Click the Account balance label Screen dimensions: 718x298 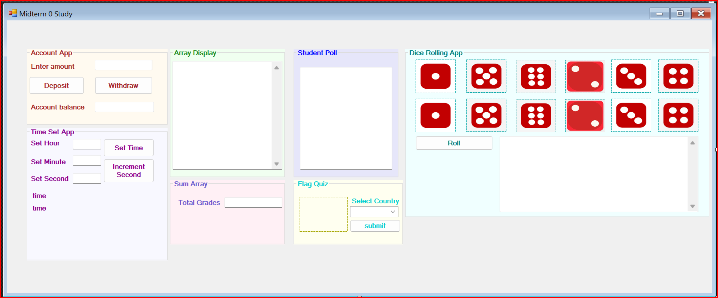pos(58,107)
